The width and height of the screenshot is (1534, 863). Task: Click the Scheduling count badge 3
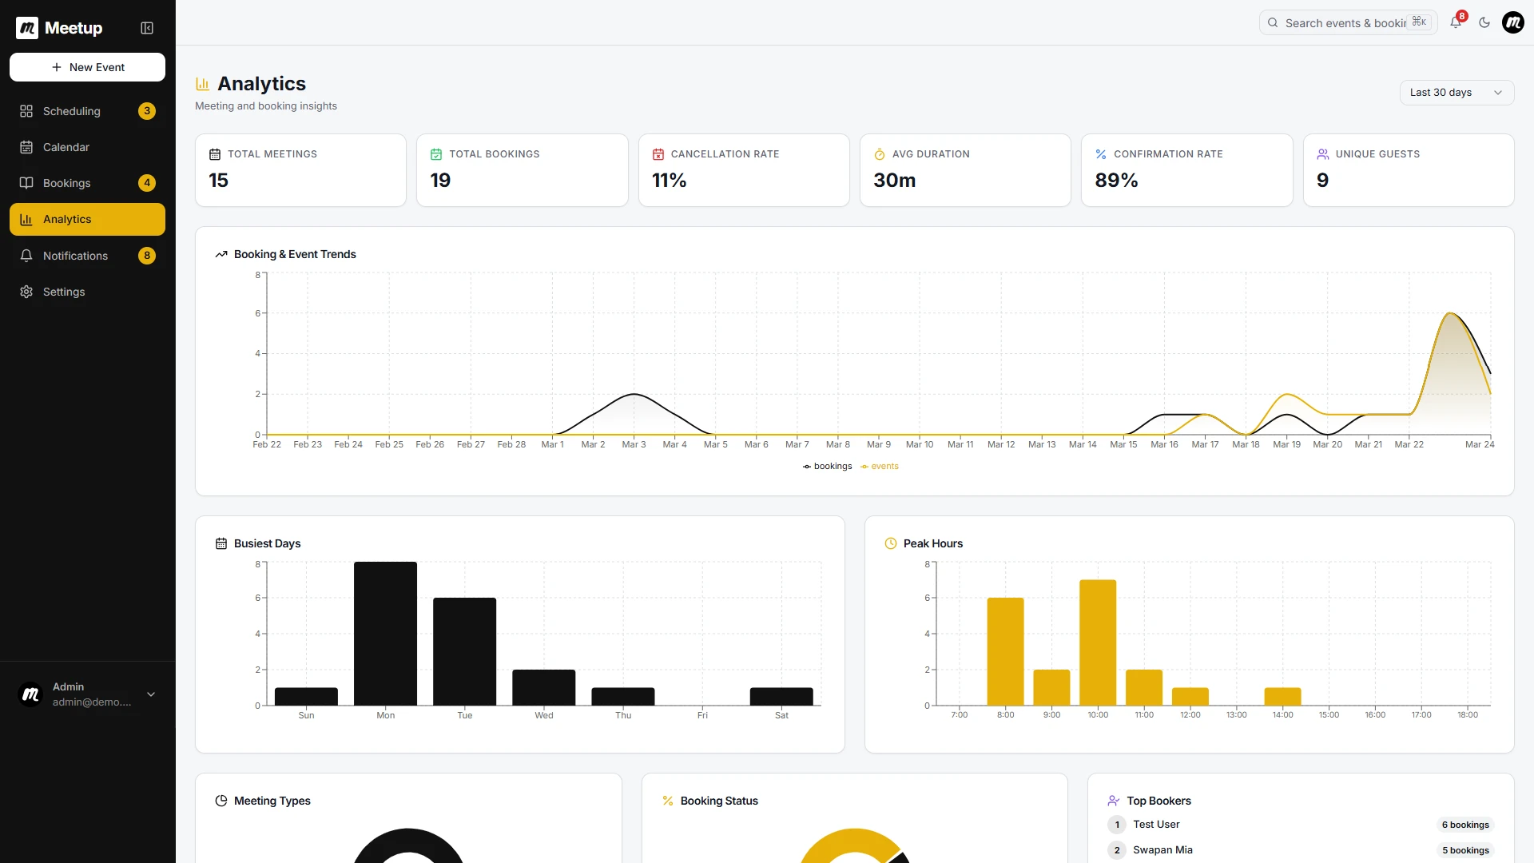click(x=147, y=111)
